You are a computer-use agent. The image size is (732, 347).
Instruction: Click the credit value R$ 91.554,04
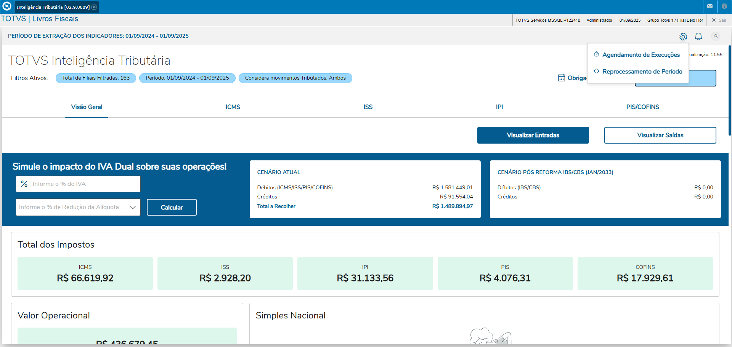point(456,197)
